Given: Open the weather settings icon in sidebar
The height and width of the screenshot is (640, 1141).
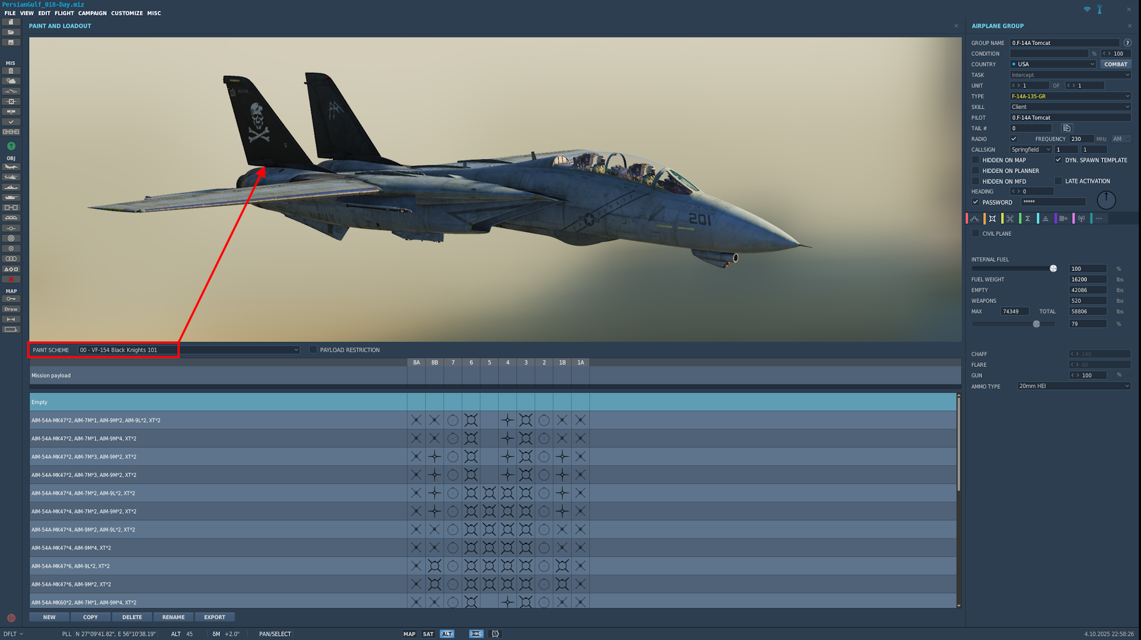Looking at the screenshot, I should (11, 81).
